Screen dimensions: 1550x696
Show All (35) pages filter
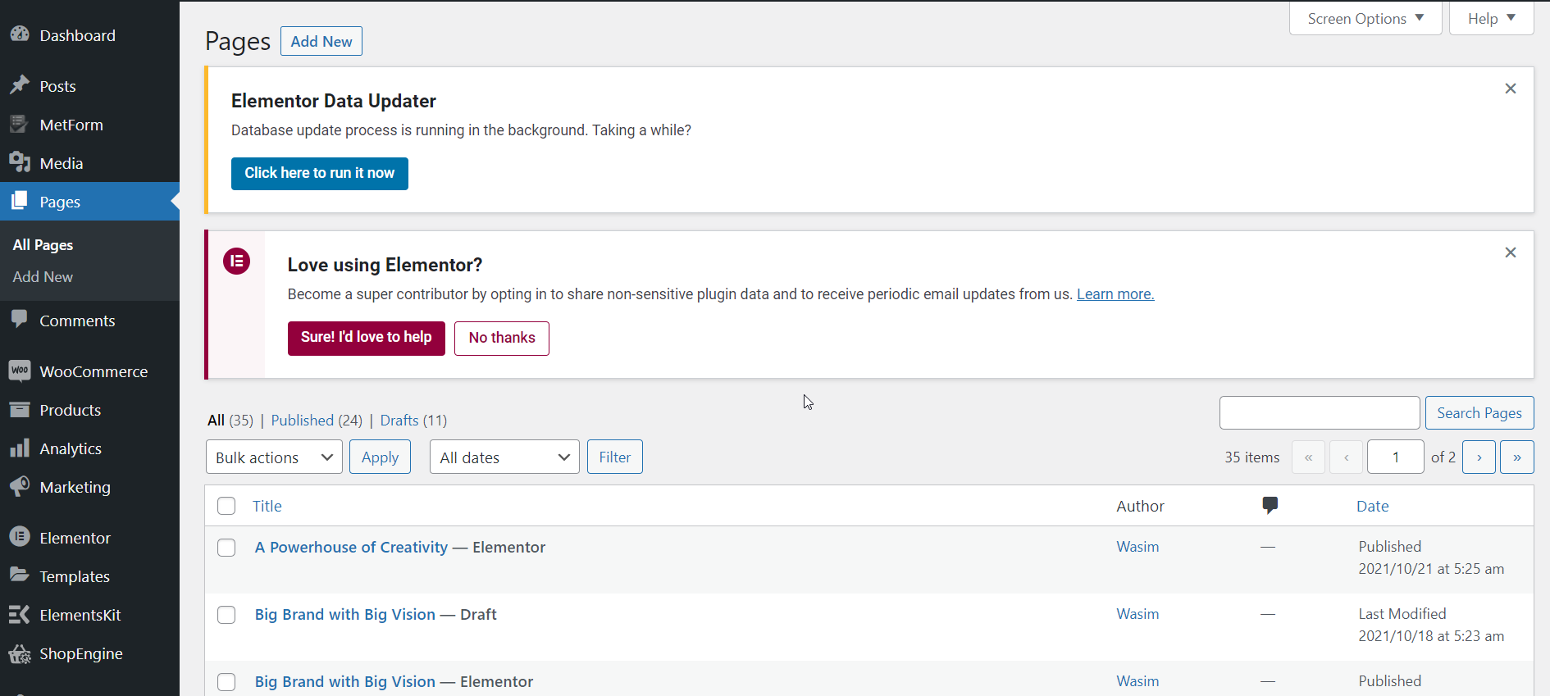pyautogui.click(x=230, y=421)
